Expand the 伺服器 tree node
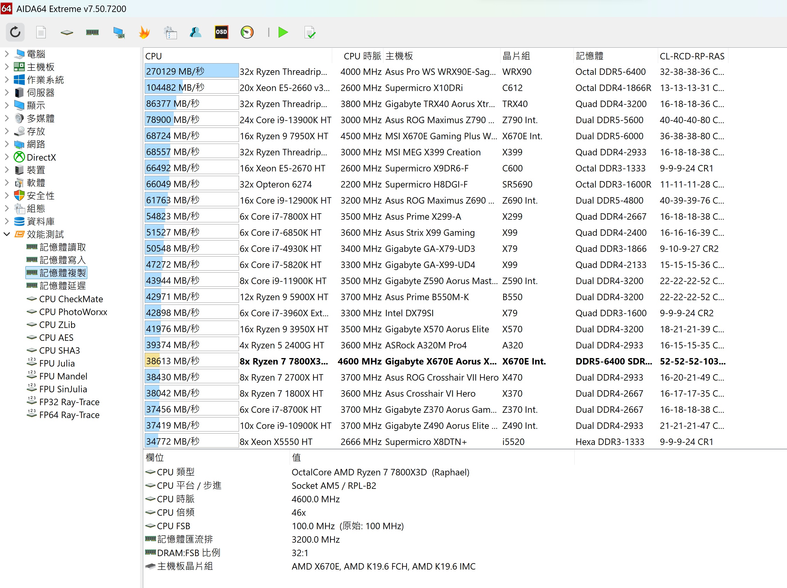The height and width of the screenshot is (588, 787). (6, 92)
